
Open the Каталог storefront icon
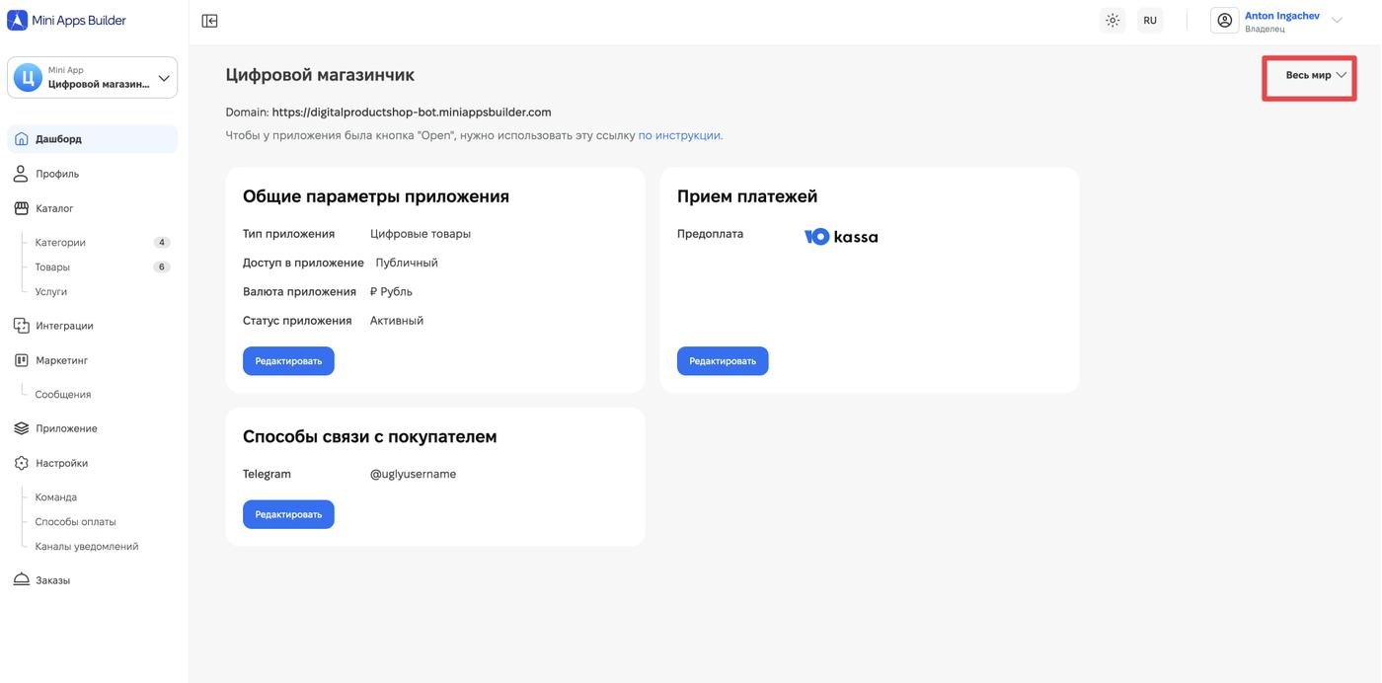click(x=21, y=208)
